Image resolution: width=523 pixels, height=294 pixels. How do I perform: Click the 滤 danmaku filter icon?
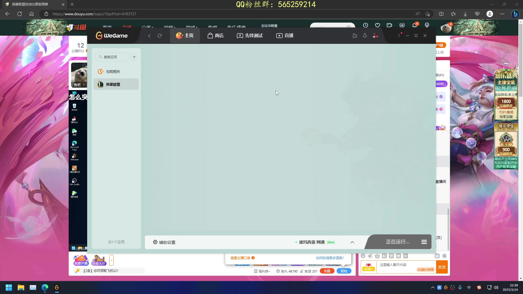point(437,256)
